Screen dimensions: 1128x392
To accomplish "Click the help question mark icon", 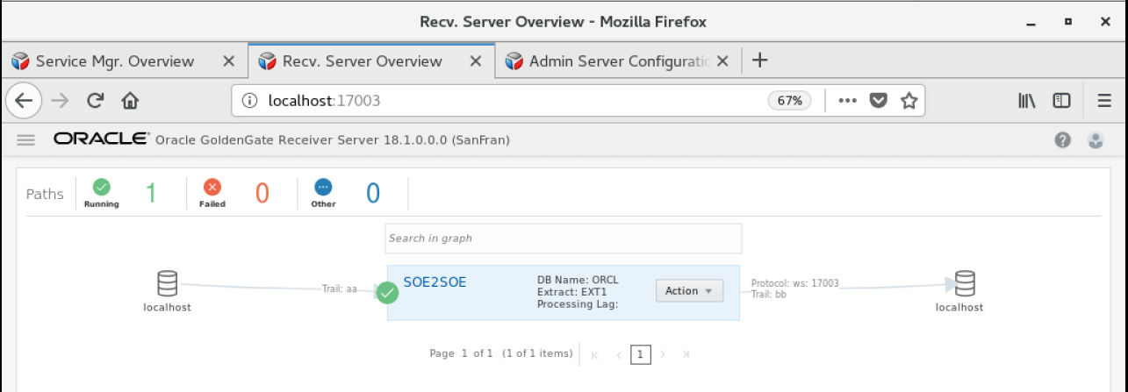I will pyautogui.click(x=1063, y=139).
